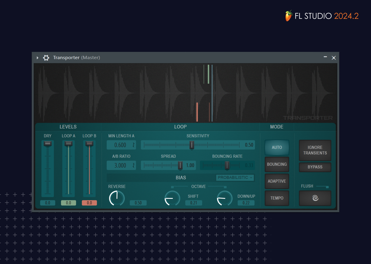This screenshot has width=371, height=264.
Task: Click the MIN LENGTH A value field
Action: (x=120, y=145)
